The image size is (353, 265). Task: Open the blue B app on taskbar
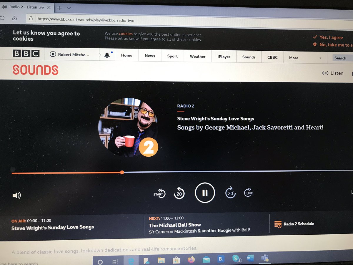point(221,259)
